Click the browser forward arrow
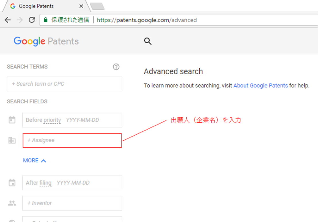 [x=20, y=20]
